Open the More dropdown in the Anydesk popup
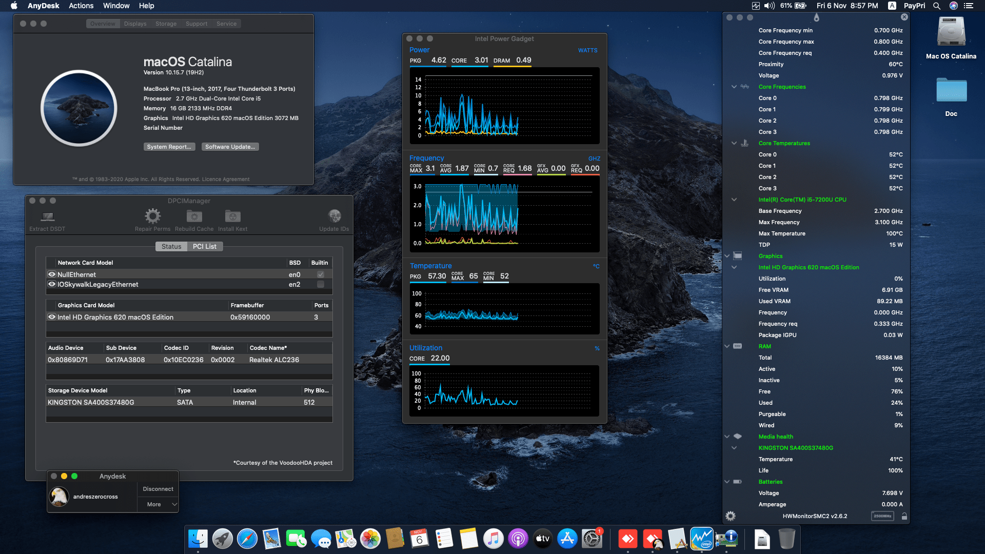This screenshot has height=554, width=985. tap(157, 504)
